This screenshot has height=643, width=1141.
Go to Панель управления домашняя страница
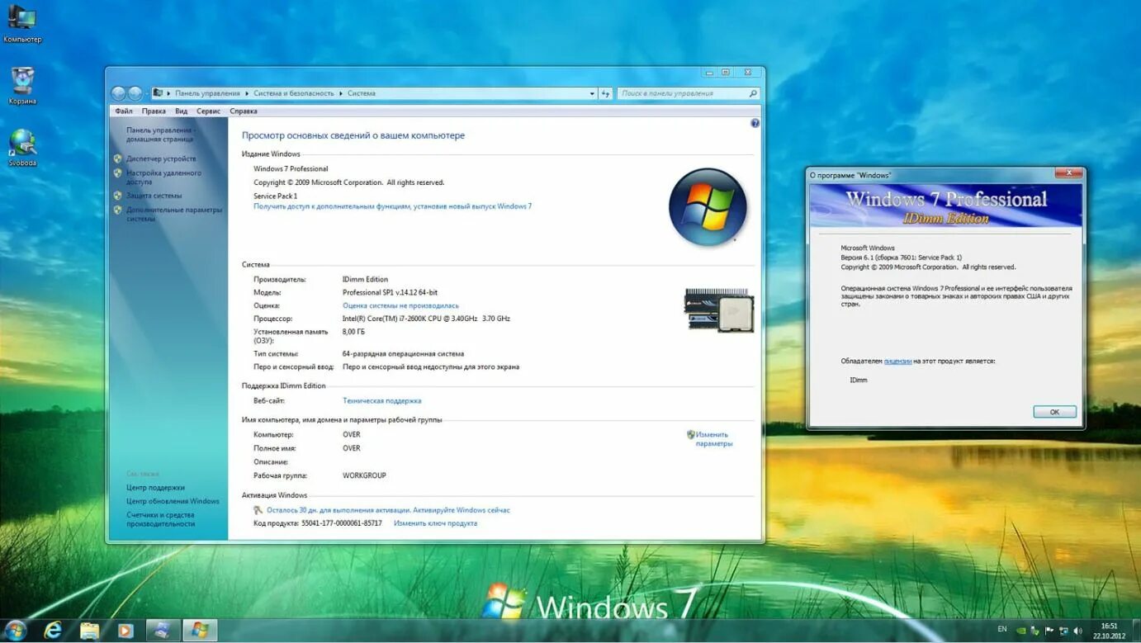pos(160,135)
